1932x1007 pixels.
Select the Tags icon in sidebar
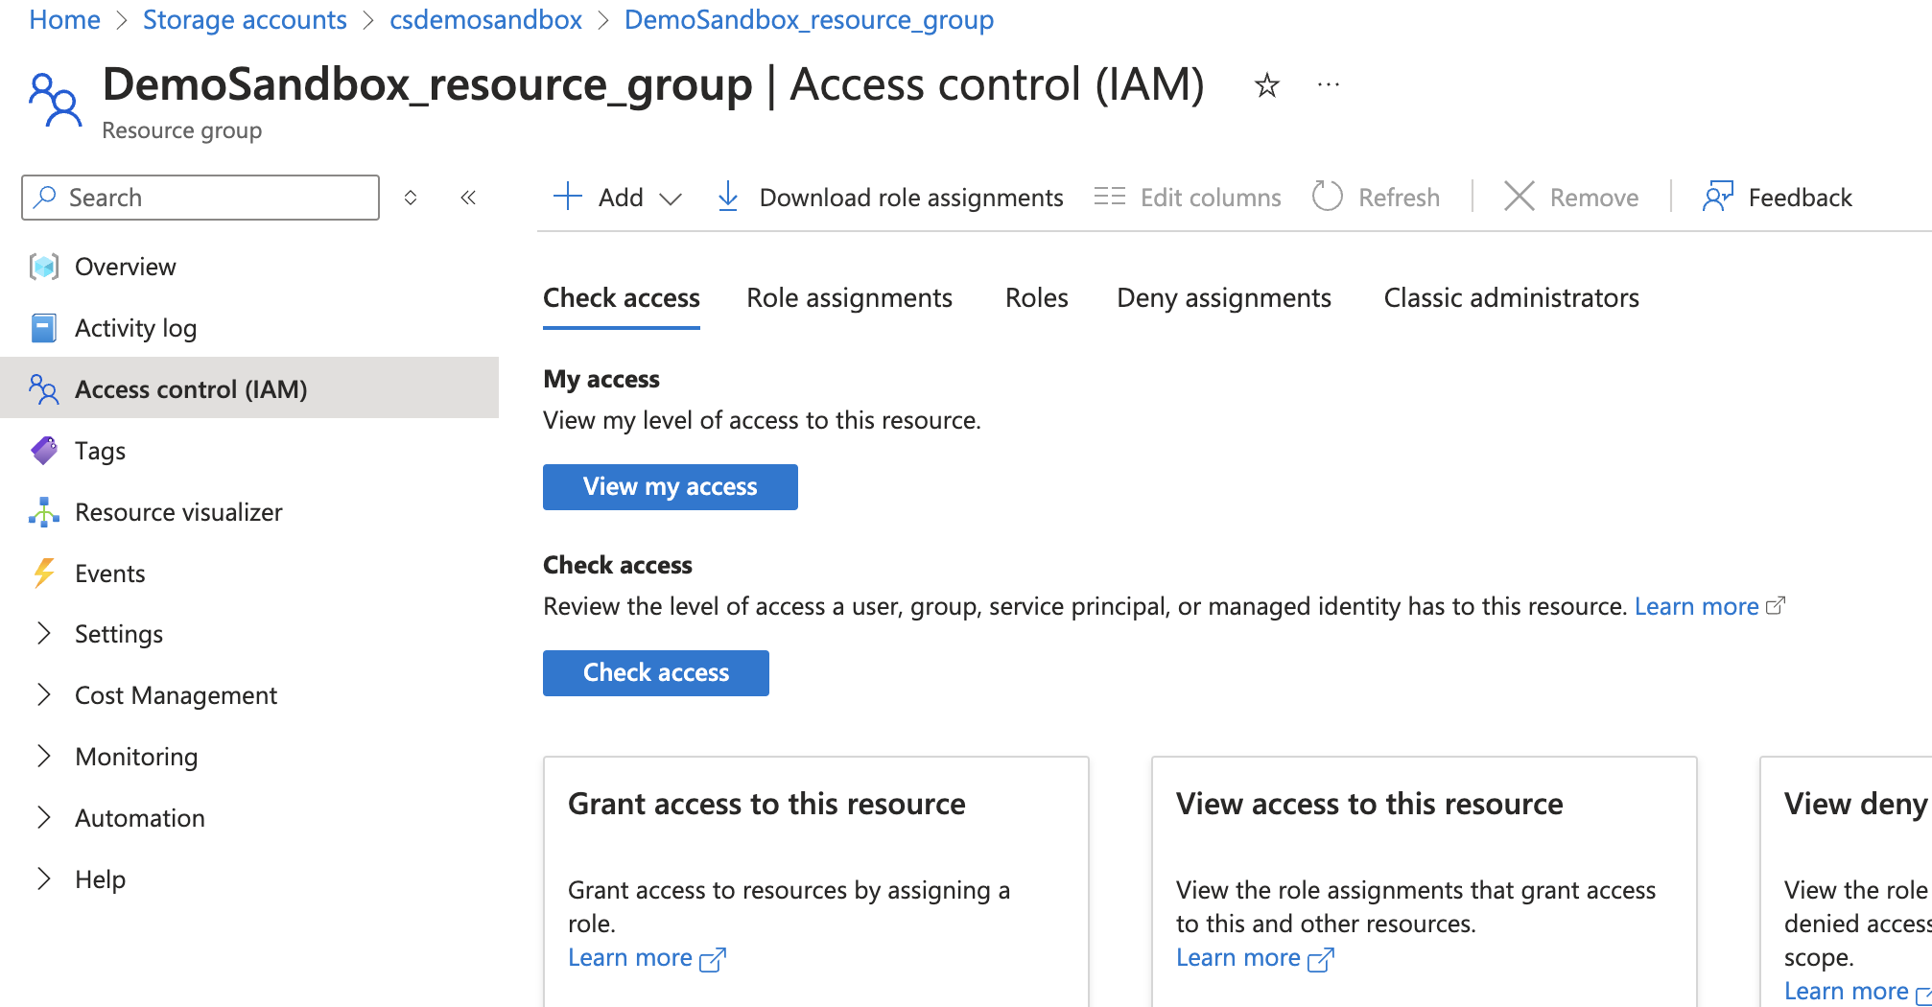[44, 450]
